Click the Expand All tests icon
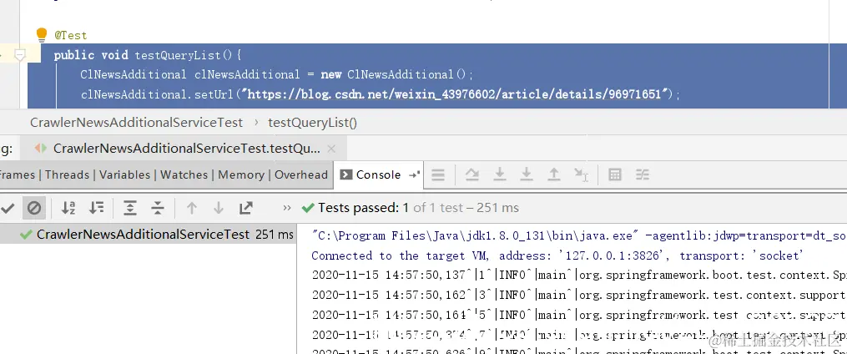The image size is (847, 354). [129, 208]
